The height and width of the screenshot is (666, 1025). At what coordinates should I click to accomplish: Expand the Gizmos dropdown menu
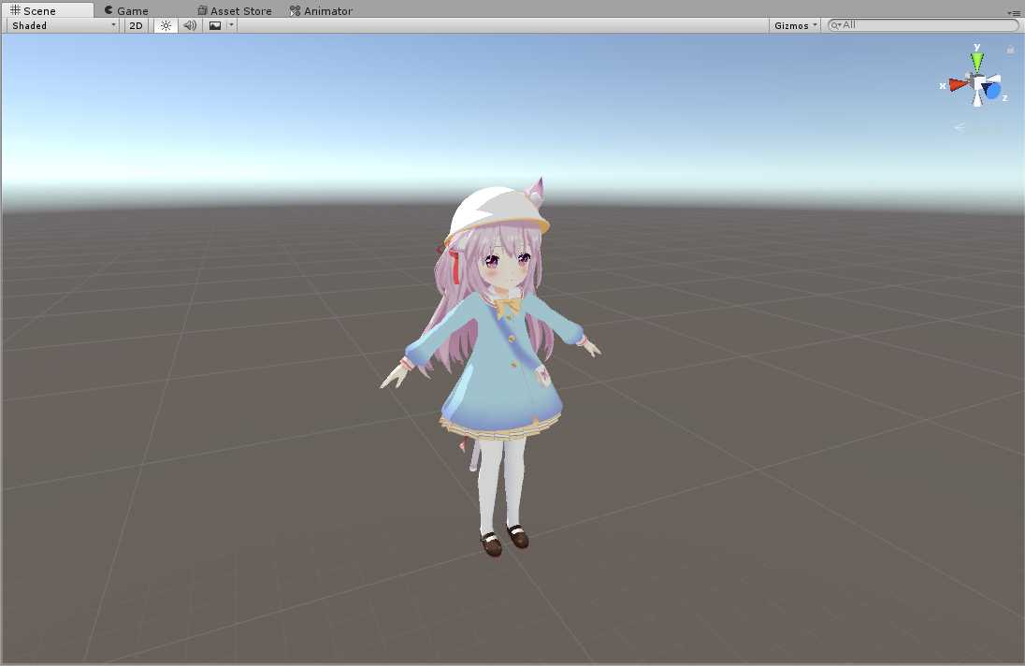tap(796, 25)
